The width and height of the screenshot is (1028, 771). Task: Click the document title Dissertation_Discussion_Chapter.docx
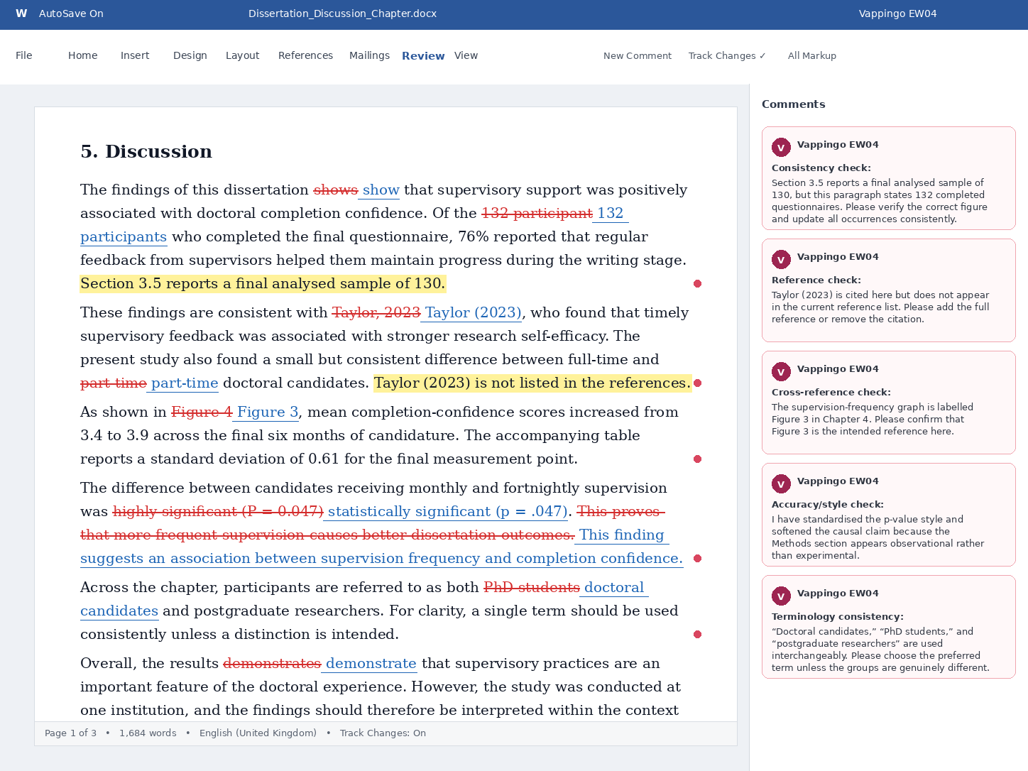342,13
